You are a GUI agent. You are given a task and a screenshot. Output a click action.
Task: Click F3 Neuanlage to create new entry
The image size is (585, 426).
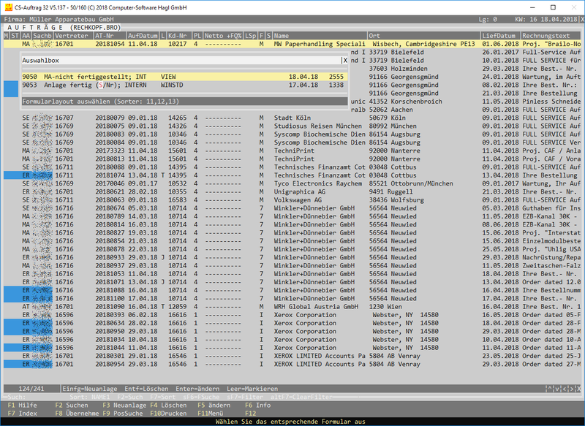click(124, 404)
